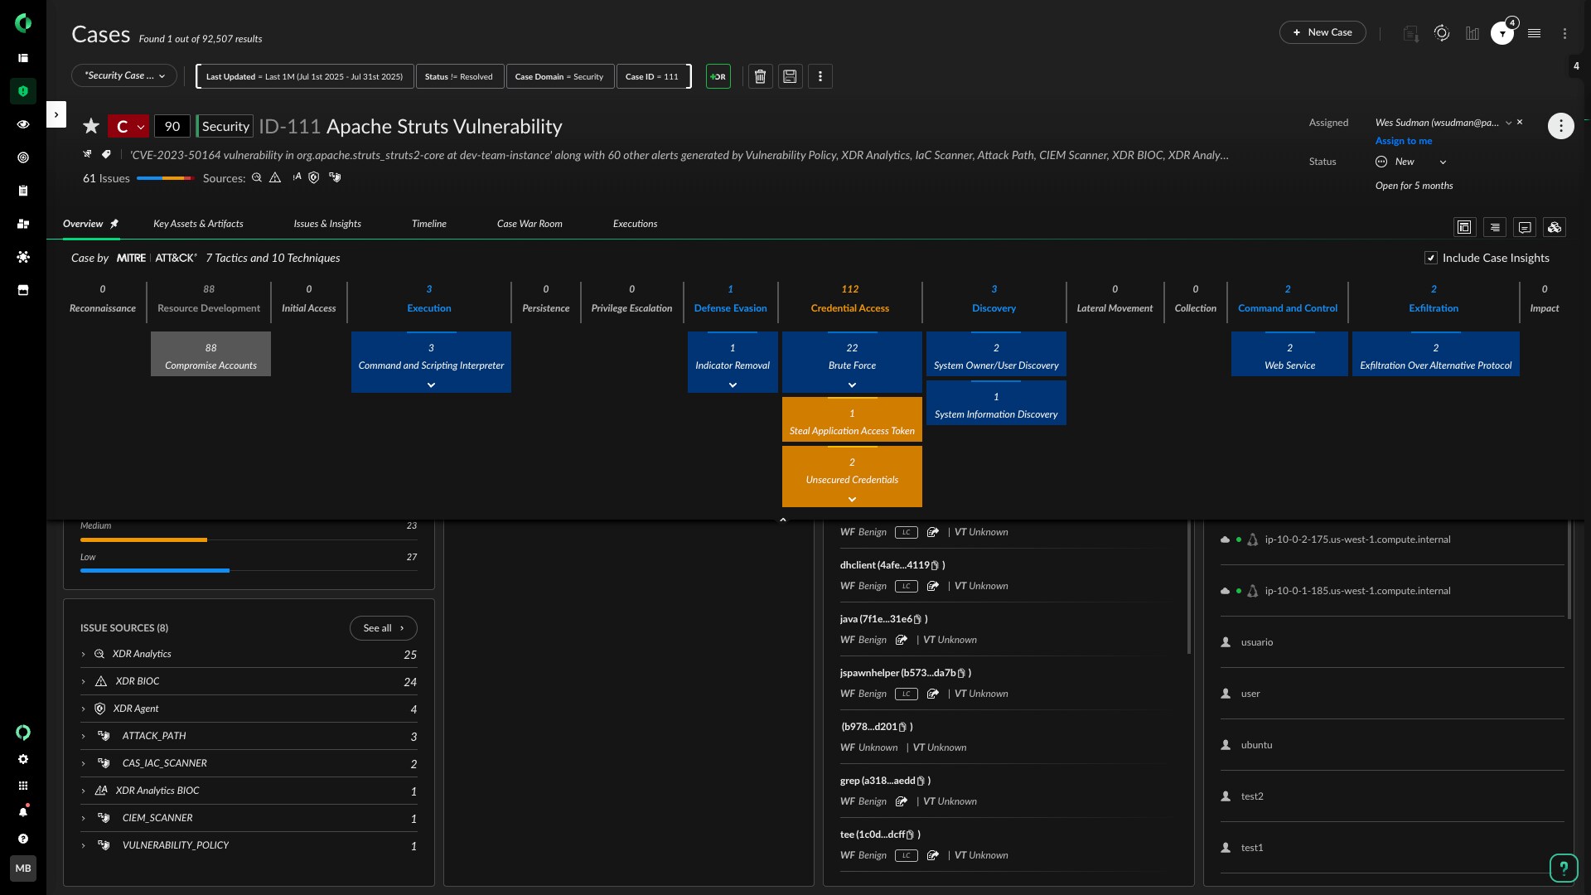Open the comments panel icon

pyautogui.click(x=1525, y=227)
